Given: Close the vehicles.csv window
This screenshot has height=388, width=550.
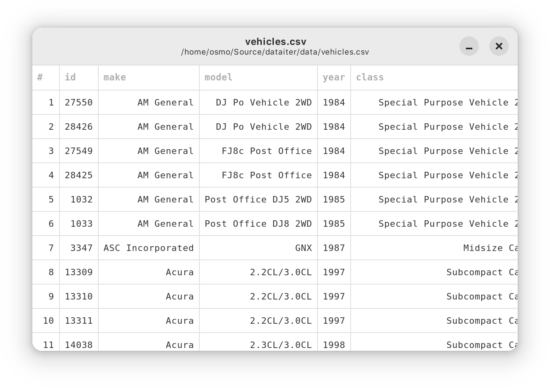Looking at the screenshot, I should 499,46.
